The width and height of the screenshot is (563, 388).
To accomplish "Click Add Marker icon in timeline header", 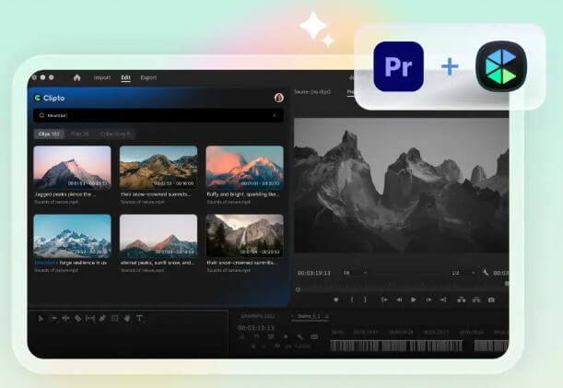I will tap(286, 337).
